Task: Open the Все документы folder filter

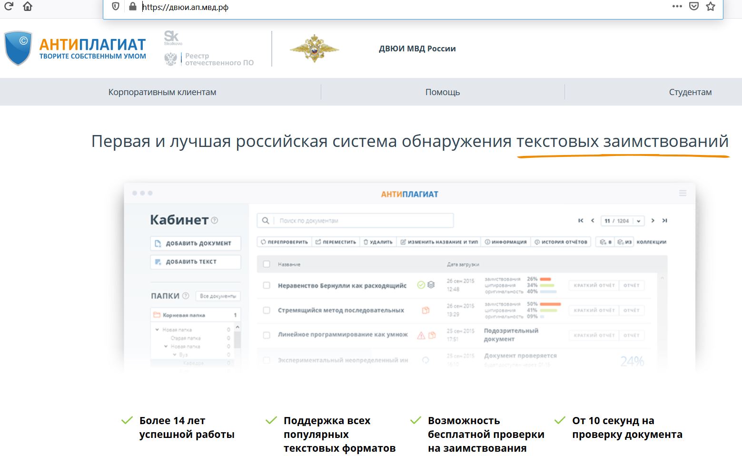Action: click(218, 296)
